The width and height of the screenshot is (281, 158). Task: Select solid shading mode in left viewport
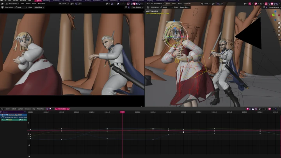click(x=134, y=4)
